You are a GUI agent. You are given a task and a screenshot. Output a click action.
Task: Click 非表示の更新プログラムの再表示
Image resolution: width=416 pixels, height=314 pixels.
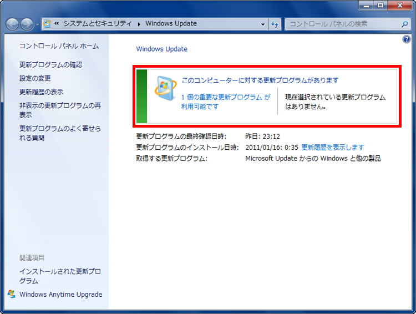60,110
